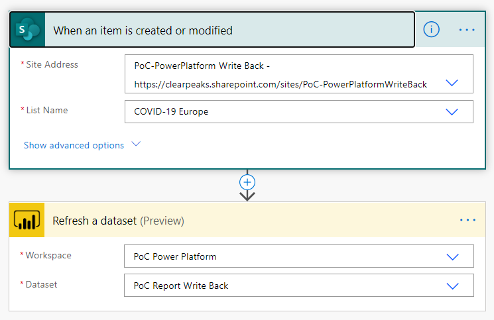This screenshot has height=320, width=494.
Task: Open info for the SharePoint trigger
Action: (x=431, y=30)
